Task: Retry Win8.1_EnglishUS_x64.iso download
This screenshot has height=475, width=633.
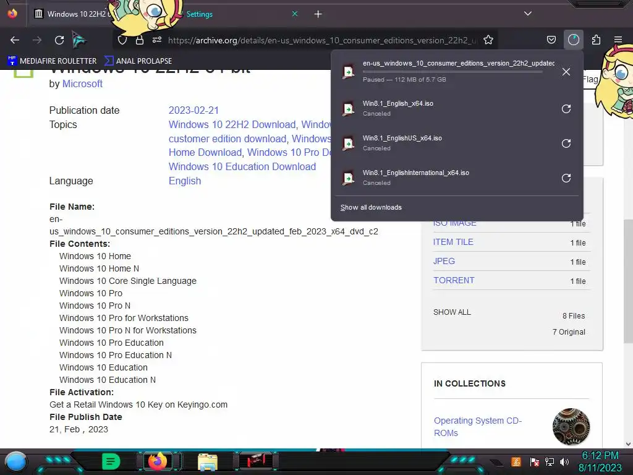Action: pyautogui.click(x=566, y=143)
